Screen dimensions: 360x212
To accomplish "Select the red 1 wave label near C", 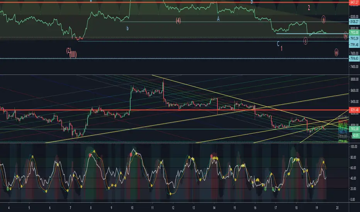I will [x=282, y=49].
